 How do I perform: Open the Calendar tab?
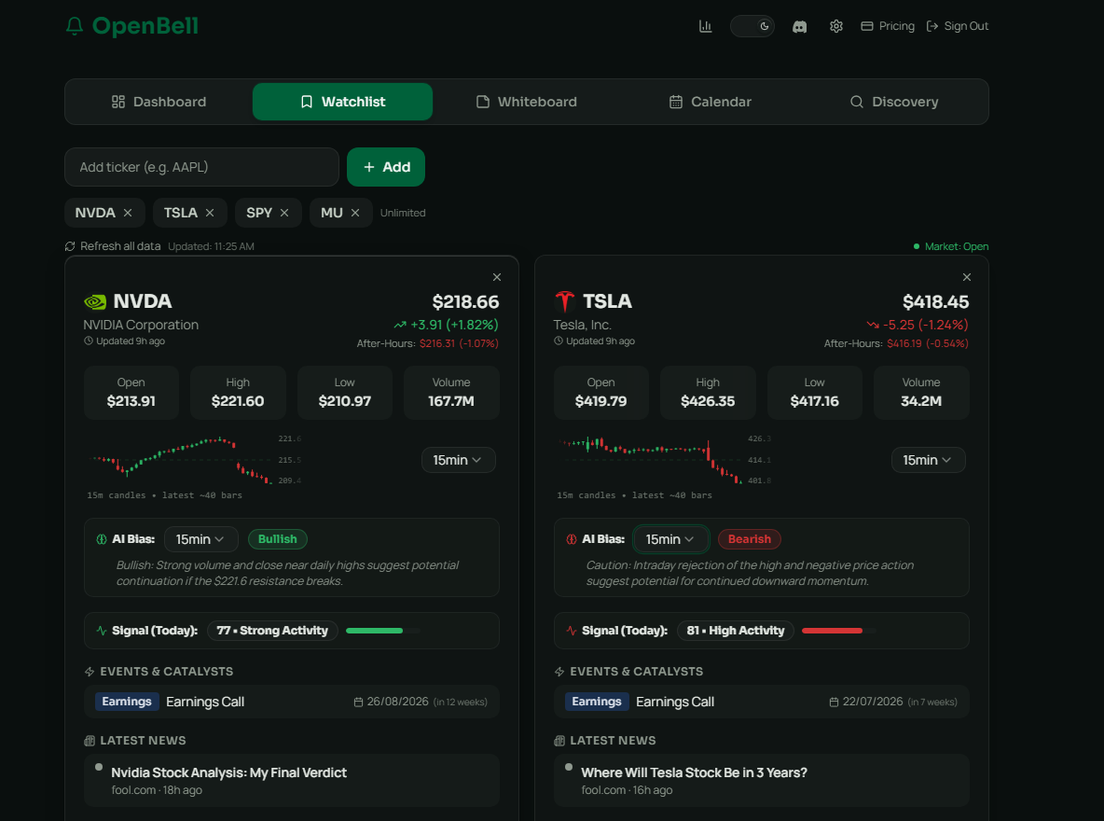tap(710, 102)
